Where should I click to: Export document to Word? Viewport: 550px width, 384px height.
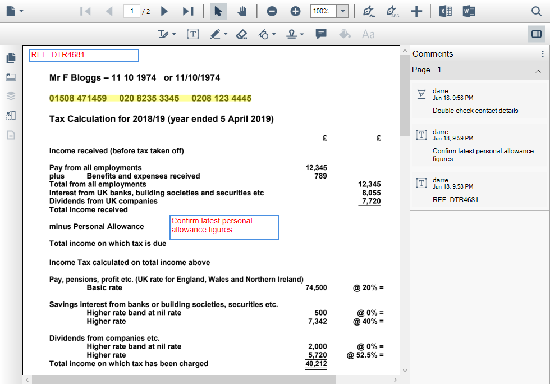[469, 11]
